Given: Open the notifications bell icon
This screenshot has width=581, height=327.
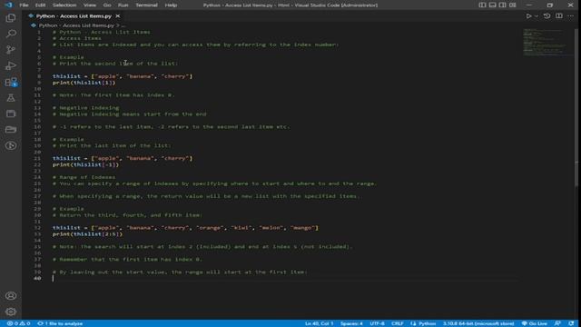Looking at the screenshot, I should pyautogui.click(x=571, y=323).
